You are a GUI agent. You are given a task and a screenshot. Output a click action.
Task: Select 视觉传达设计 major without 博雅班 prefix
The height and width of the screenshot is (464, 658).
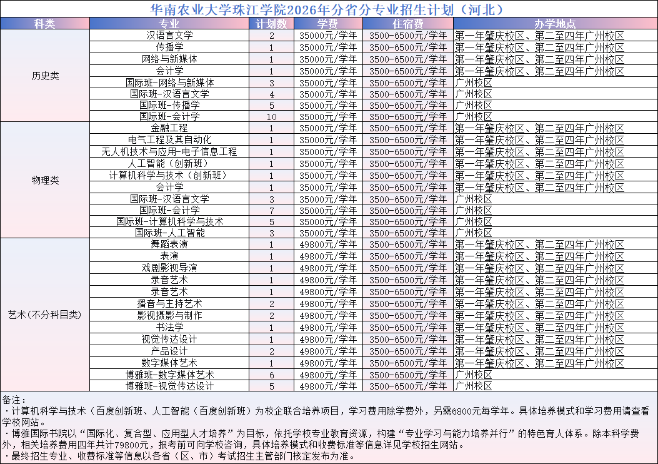coord(169,339)
